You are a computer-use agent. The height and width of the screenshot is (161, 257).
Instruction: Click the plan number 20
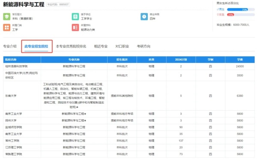pyautogui.click(x=181, y=147)
